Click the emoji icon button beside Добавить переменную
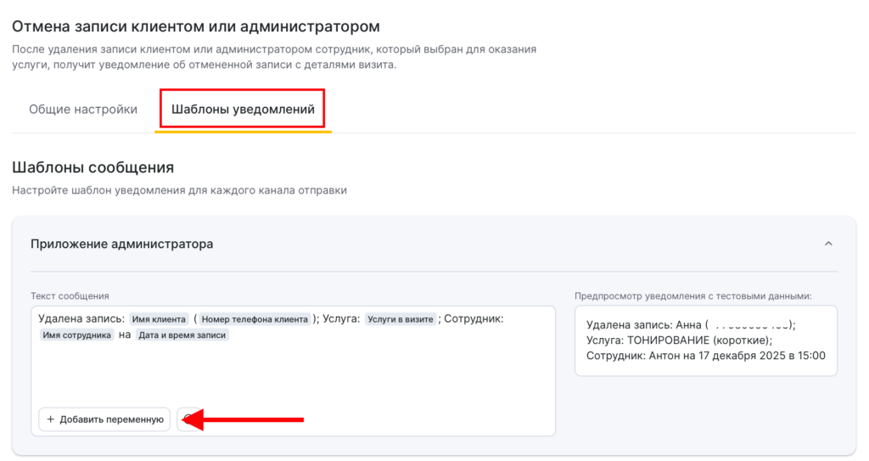The width and height of the screenshot is (869, 461). [188, 419]
